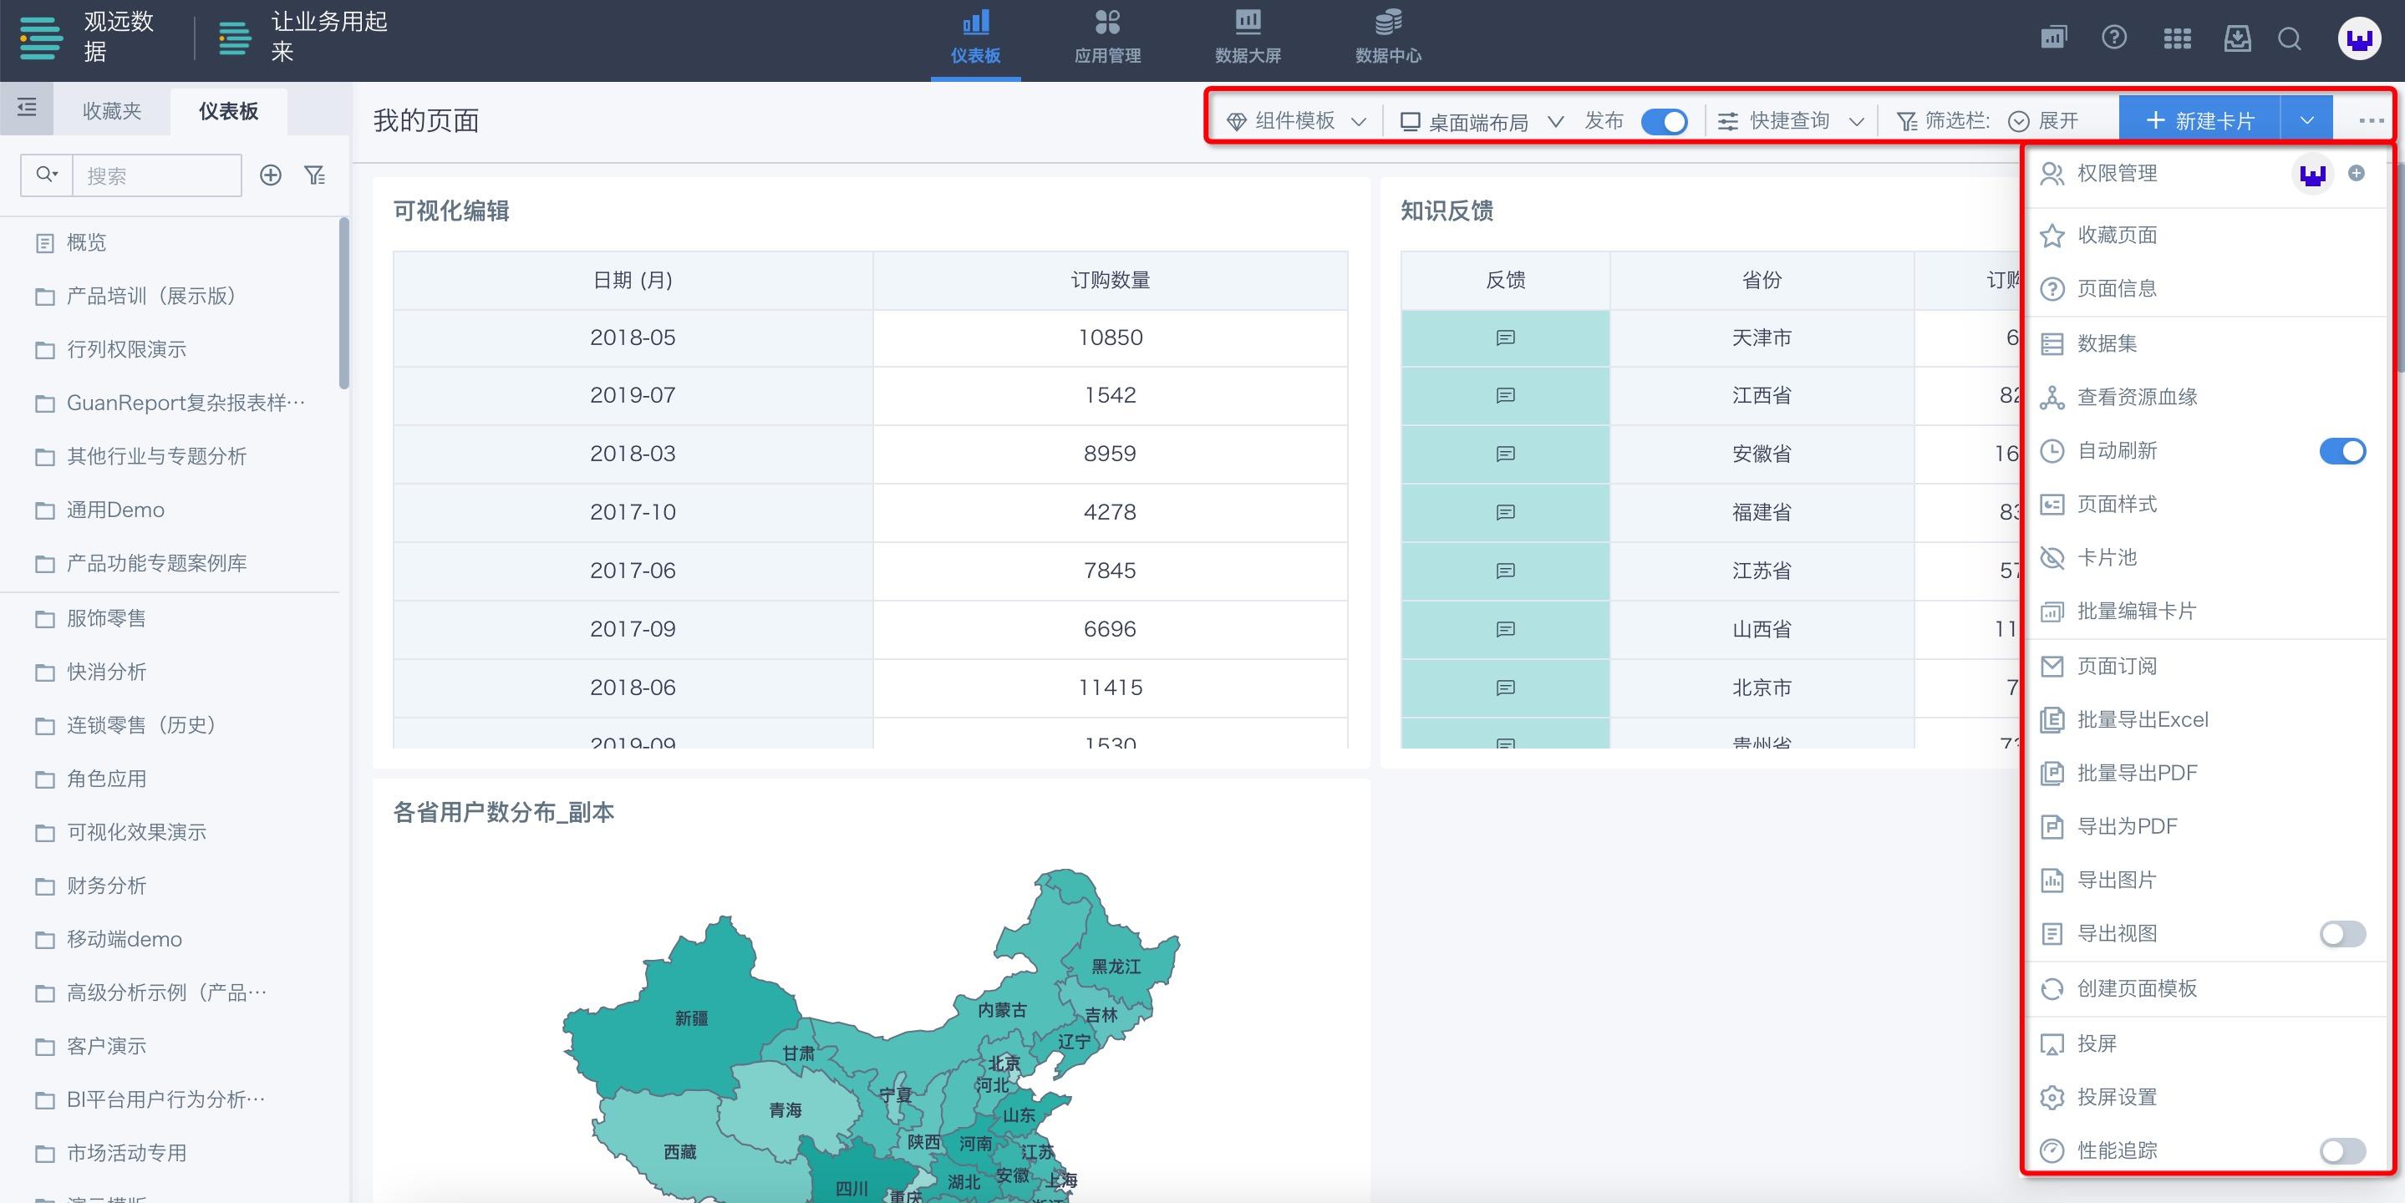Click the add folder plus icon beside search
Screen dimensions: 2405x1203
(x=271, y=175)
